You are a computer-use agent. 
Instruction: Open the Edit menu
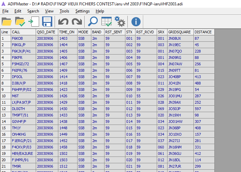click(x=18, y=11)
